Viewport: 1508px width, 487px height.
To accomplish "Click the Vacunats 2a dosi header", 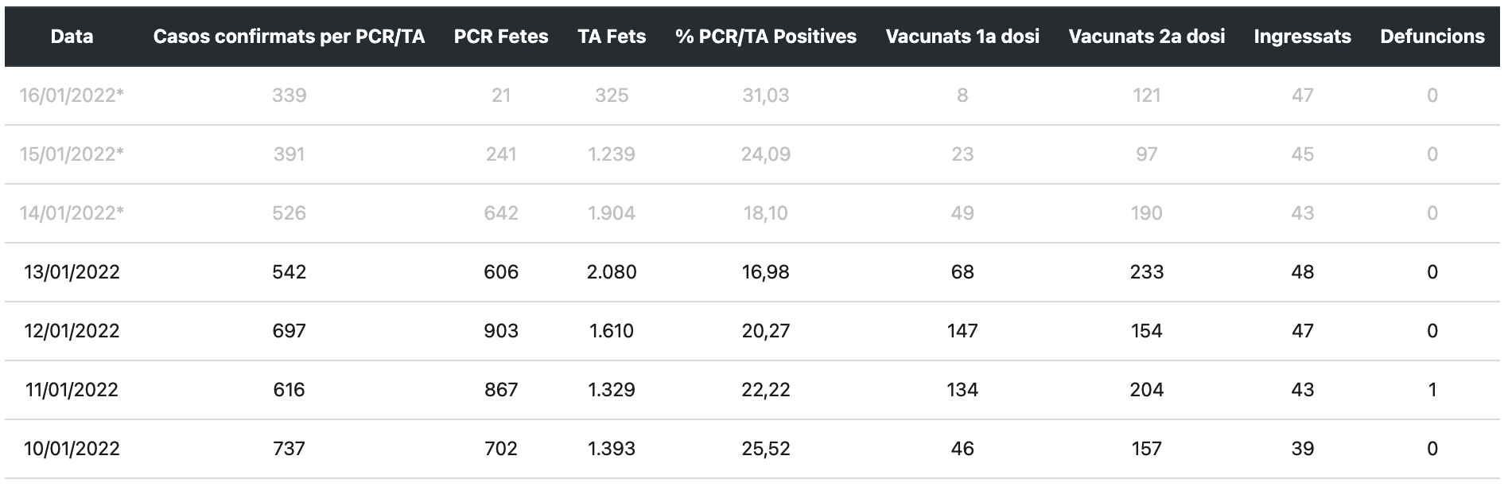I will (x=1146, y=37).
